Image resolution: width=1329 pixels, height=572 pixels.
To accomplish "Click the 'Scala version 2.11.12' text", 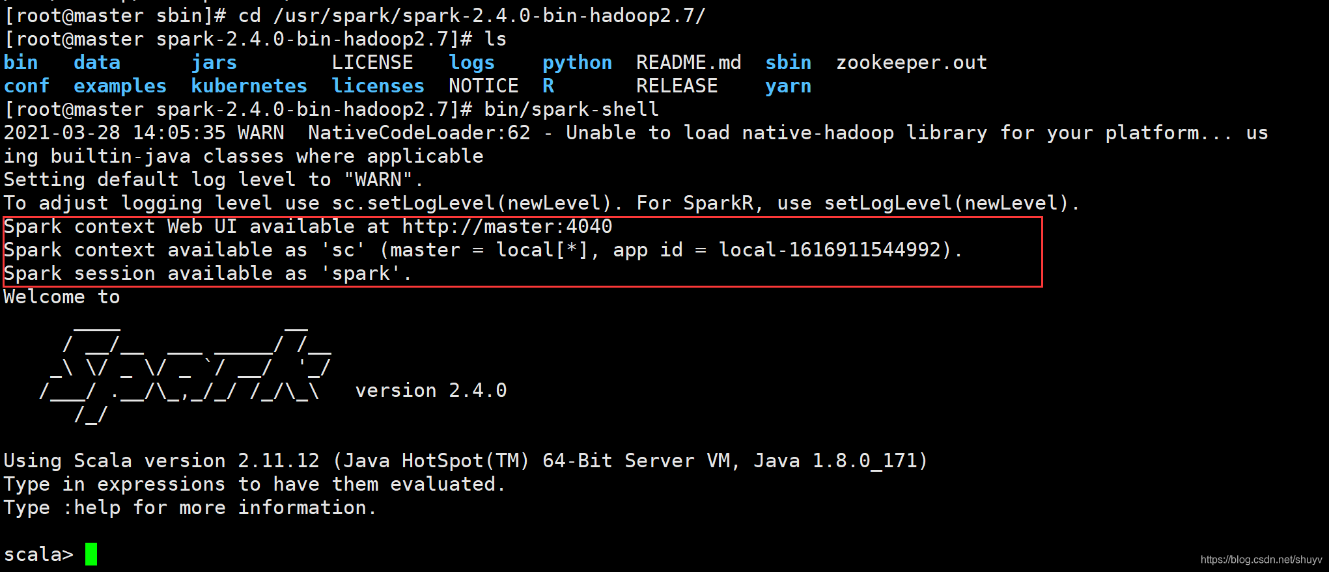I will click(197, 461).
